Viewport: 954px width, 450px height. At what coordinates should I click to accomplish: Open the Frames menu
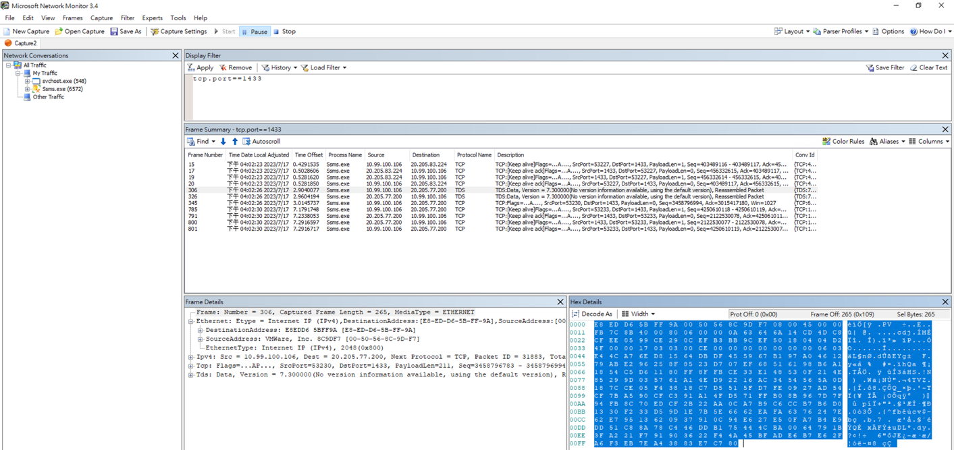click(x=72, y=18)
